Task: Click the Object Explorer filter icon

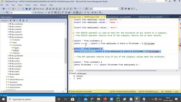Action: coord(20,21)
